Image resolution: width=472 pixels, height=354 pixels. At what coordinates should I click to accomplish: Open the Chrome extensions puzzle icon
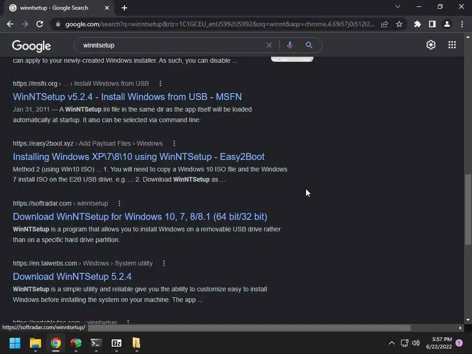coord(418,24)
